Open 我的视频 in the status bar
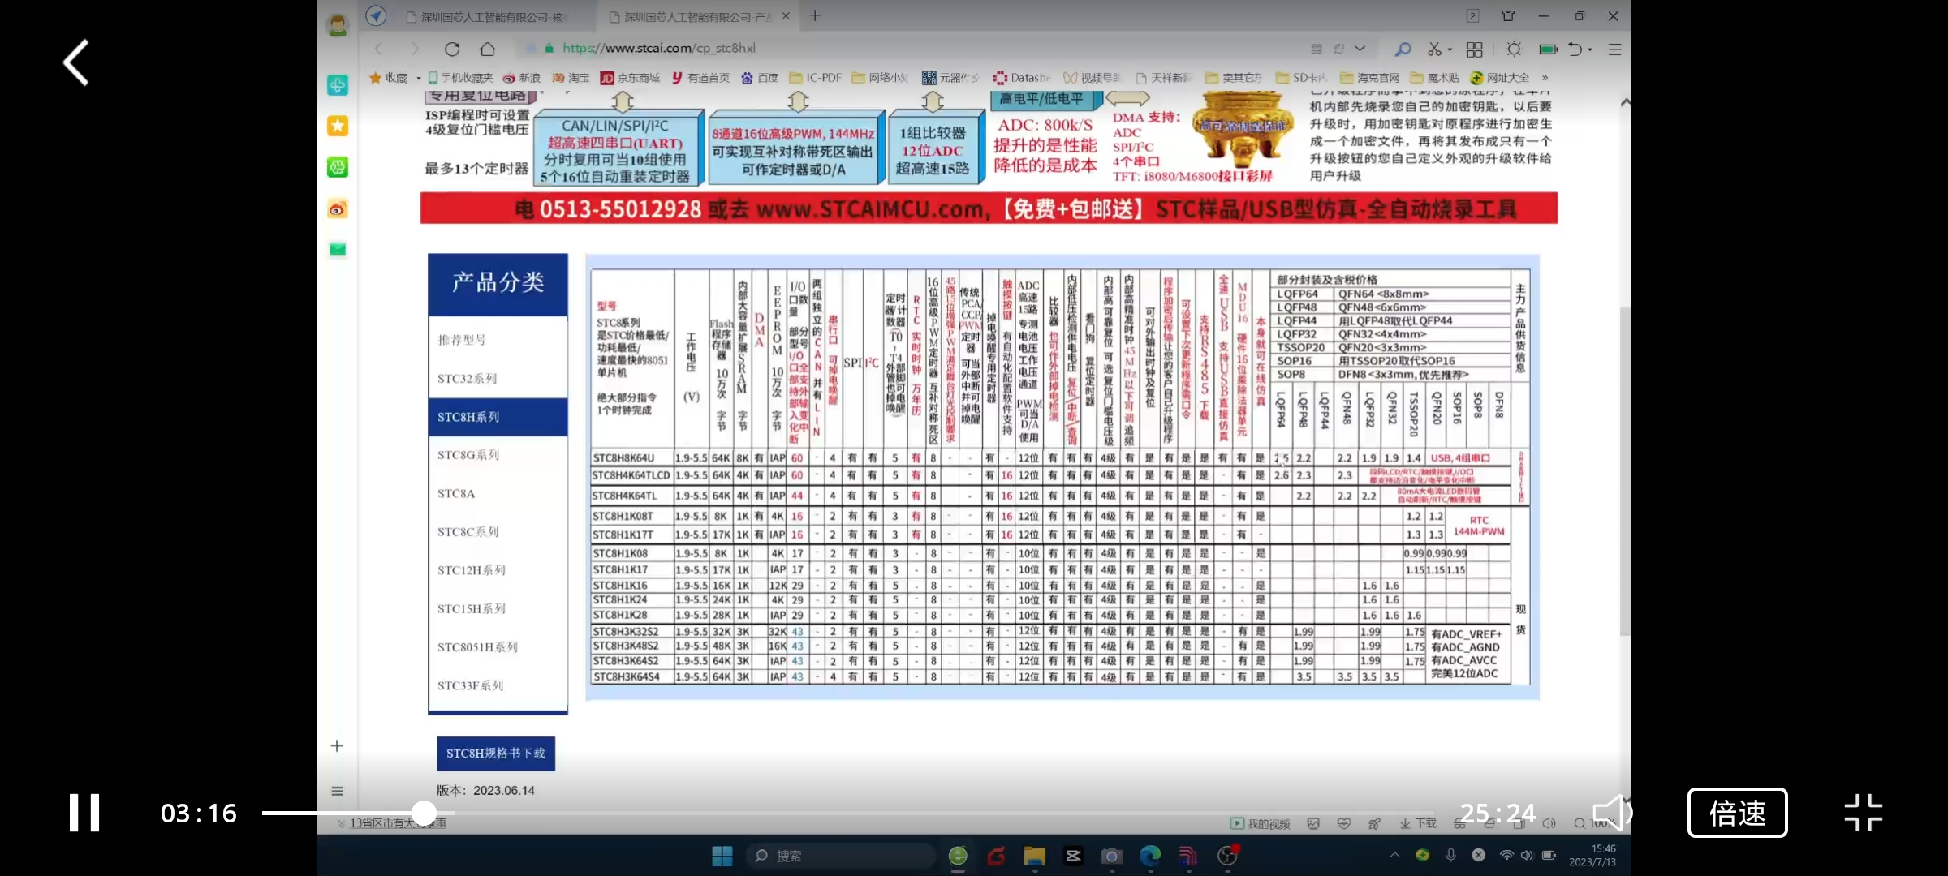Screen dimensions: 1948x876 click(x=1261, y=823)
